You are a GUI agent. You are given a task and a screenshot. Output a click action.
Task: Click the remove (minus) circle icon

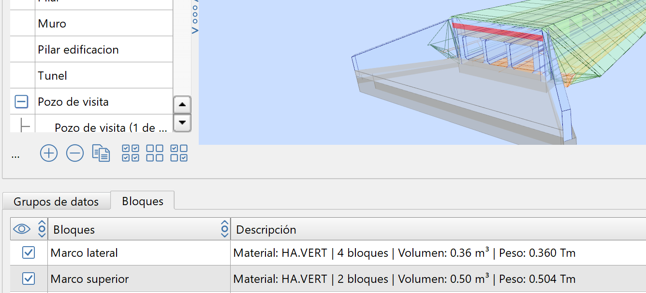coord(75,153)
